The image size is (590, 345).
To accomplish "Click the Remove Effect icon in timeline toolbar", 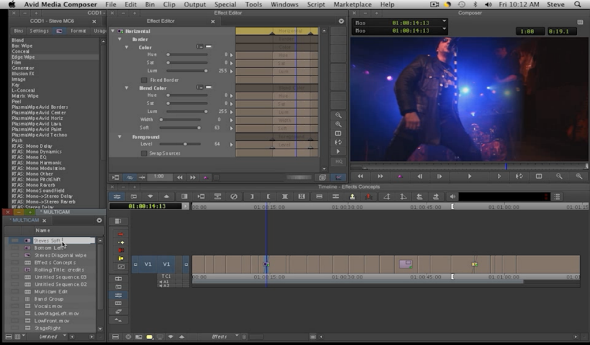I will [x=233, y=197].
